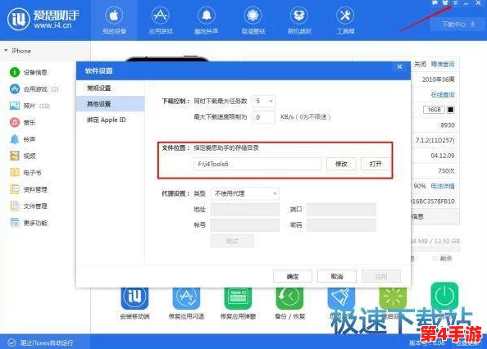Image resolution: width=487 pixels, height=349 pixels.
Task: Open 音乐 sidebar icon
Action: coord(14,123)
